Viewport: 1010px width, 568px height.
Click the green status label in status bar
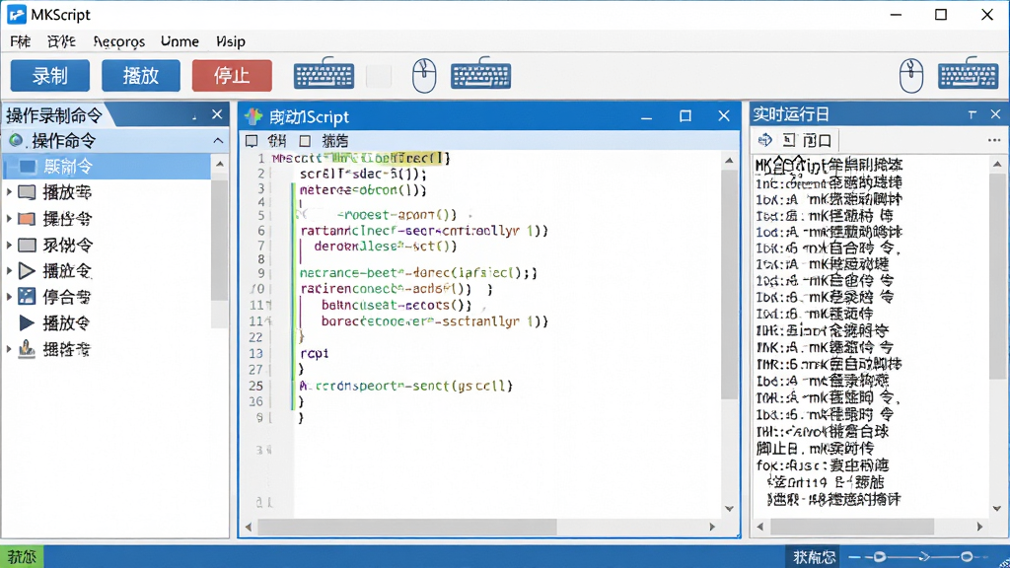click(x=22, y=556)
